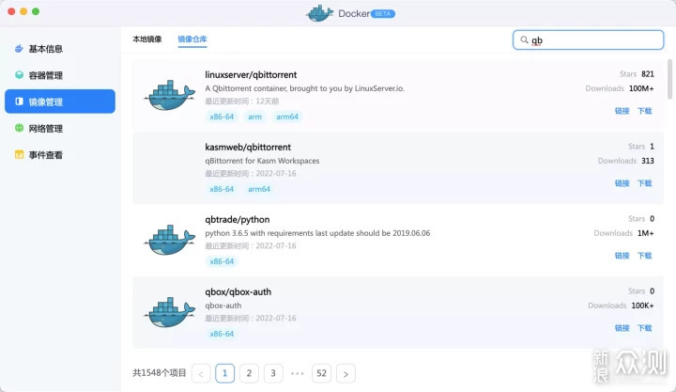
Task: Click 下载 for qbtrade/python
Action: tap(644, 256)
